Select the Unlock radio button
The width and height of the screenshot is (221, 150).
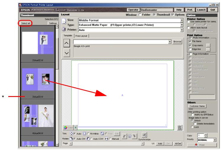pos(192,121)
